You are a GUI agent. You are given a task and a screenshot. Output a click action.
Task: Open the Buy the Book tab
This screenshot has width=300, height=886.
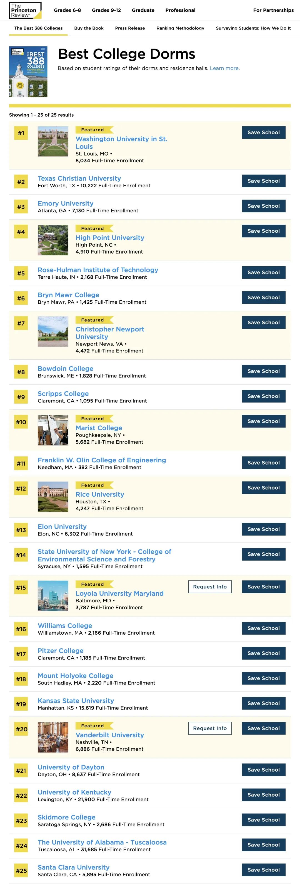tap(89, 28)
